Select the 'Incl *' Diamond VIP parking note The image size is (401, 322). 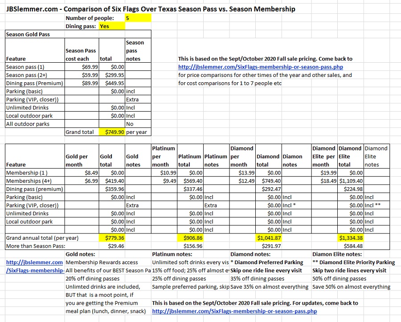click(296, 205)
